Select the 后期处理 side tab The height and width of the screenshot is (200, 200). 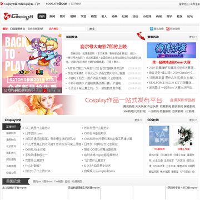[x=11, y=166]
